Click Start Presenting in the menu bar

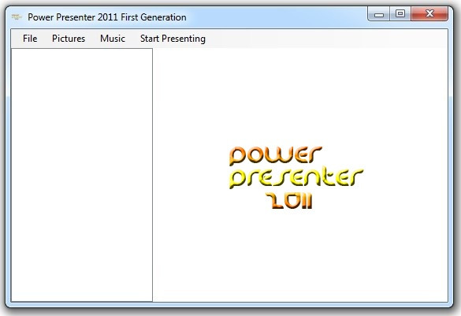click(173, 39)
